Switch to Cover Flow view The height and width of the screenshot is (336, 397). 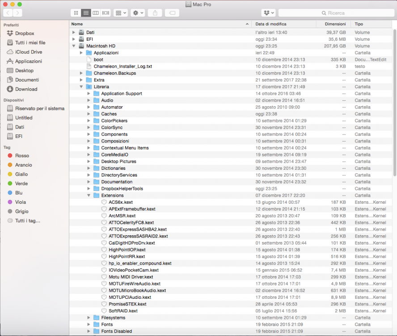106,13
